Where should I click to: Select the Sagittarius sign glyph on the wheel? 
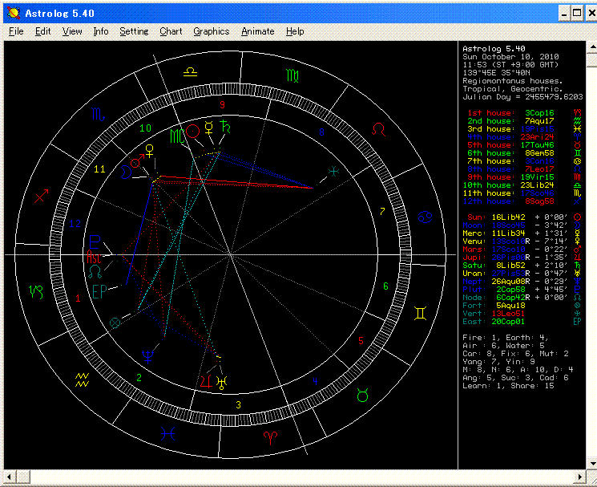point(42,195)
